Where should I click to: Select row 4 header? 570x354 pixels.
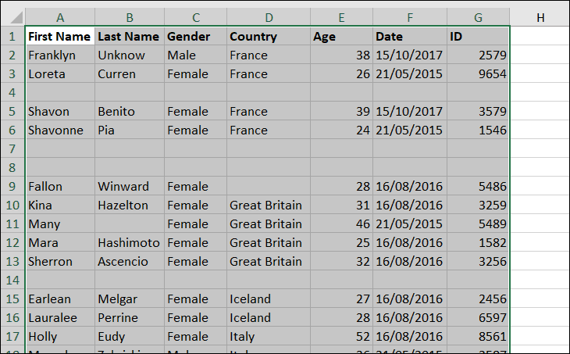click(x=12, y=92)
